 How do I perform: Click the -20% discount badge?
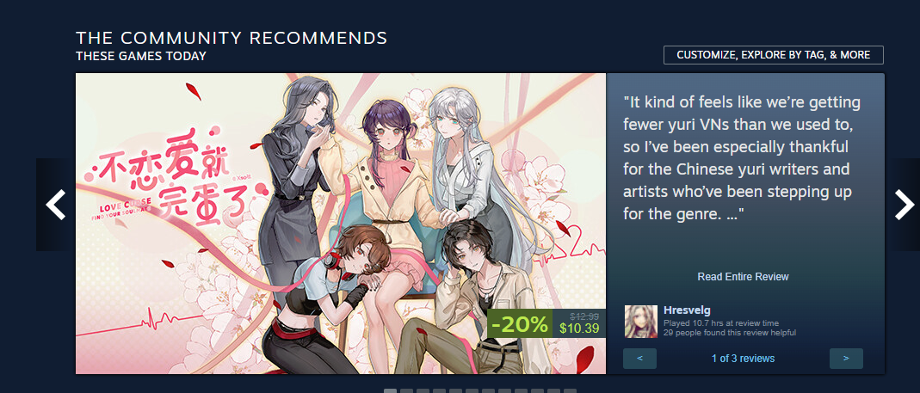(x=520, y=324)
